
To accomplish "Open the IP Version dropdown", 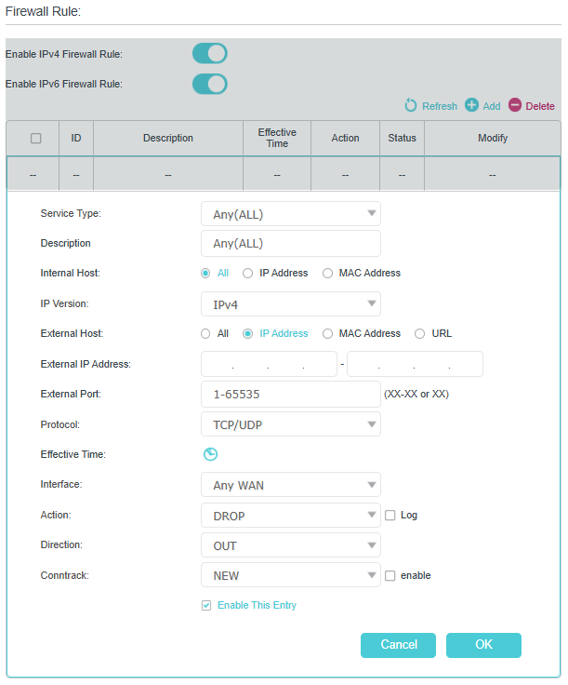I will pyautogui.click(x=291, y=304).
